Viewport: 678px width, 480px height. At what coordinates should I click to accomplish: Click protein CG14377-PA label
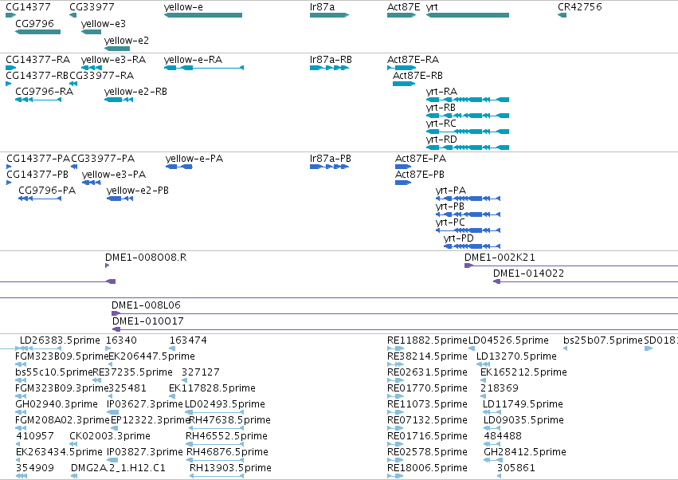tap(38, 159)
